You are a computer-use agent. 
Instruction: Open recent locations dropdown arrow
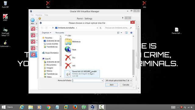coord(50,28)
